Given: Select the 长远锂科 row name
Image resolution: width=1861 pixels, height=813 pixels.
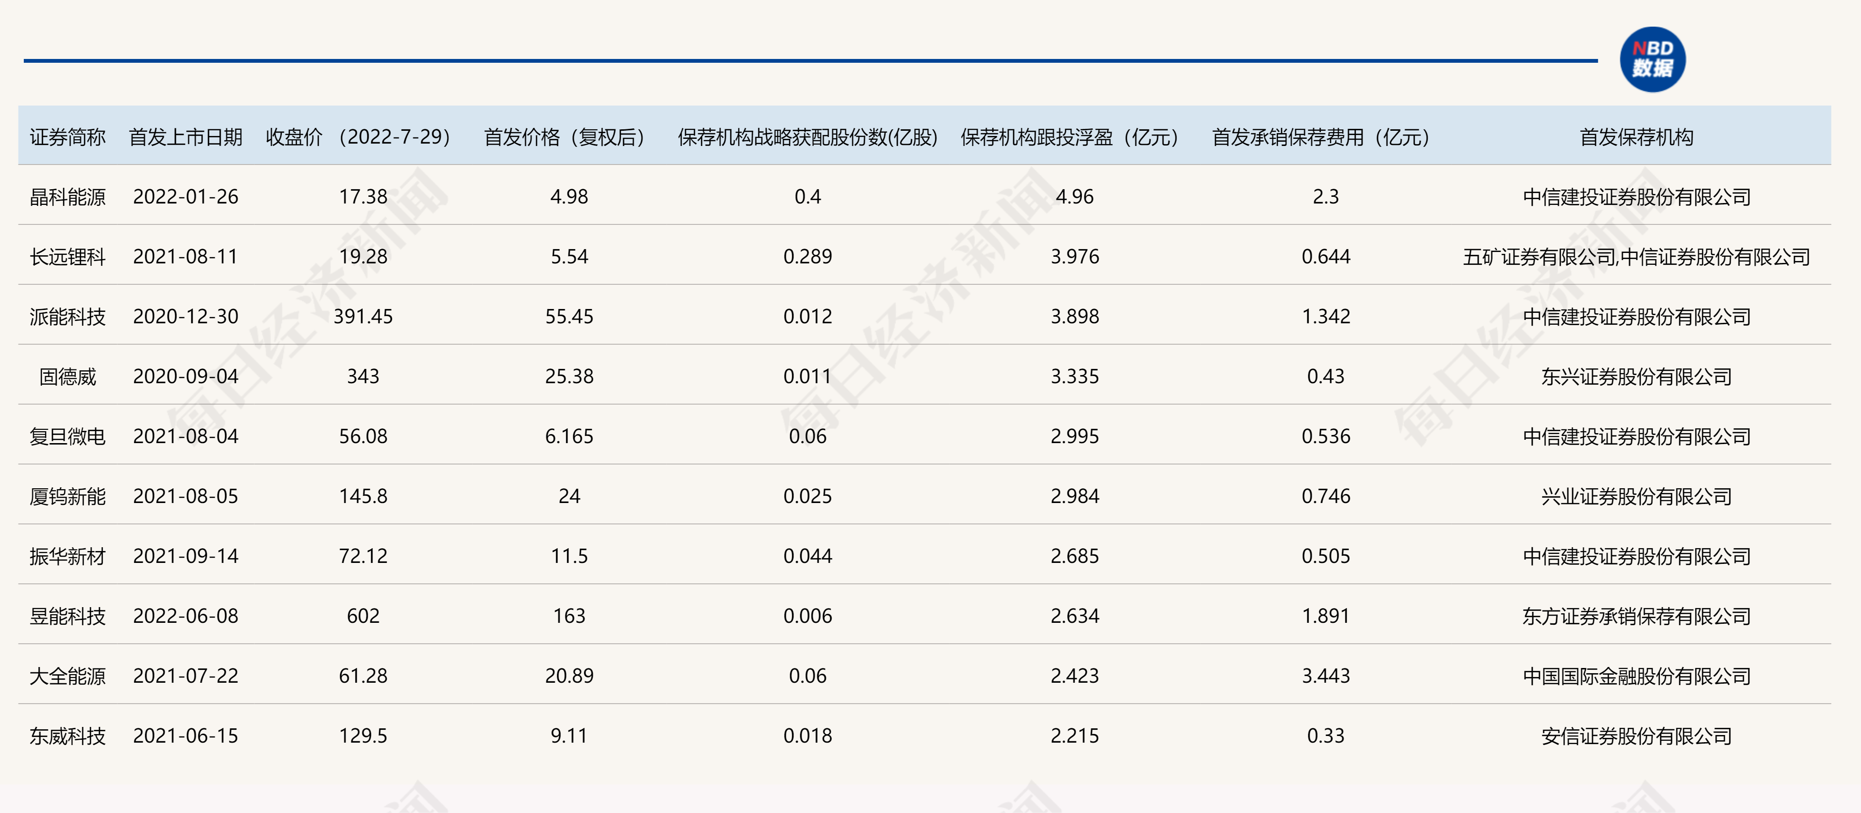Looking at the screenshot, I should [67, 257].
